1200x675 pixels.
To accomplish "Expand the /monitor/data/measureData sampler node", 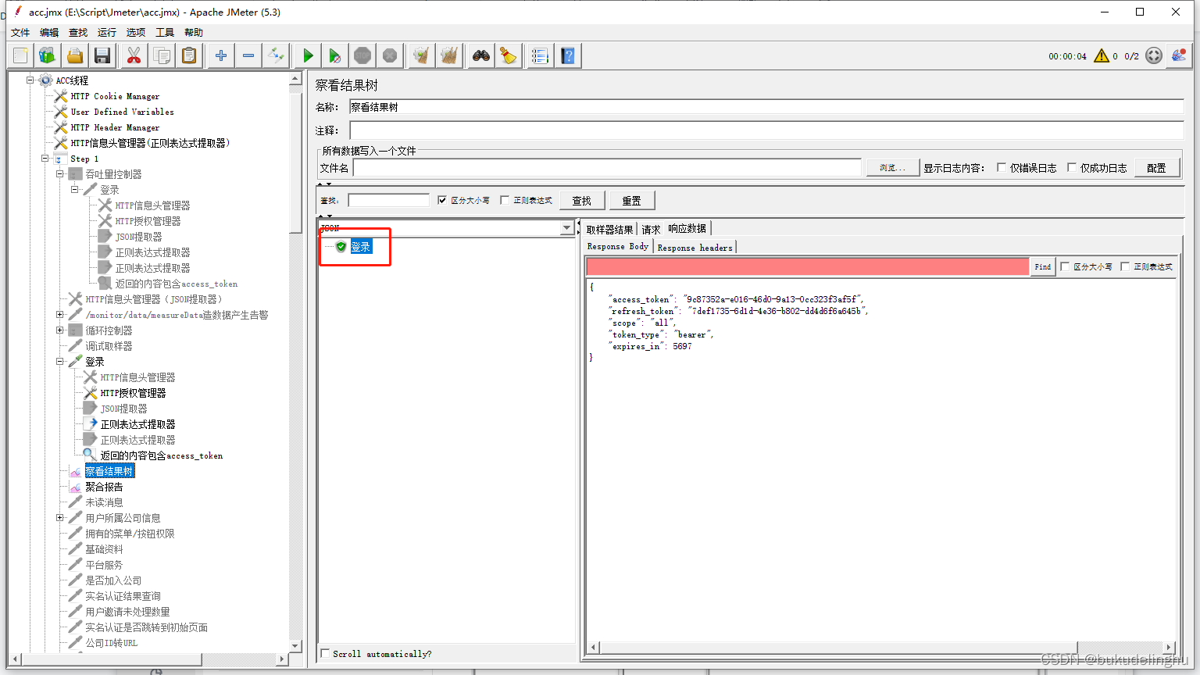I will 60,314.
